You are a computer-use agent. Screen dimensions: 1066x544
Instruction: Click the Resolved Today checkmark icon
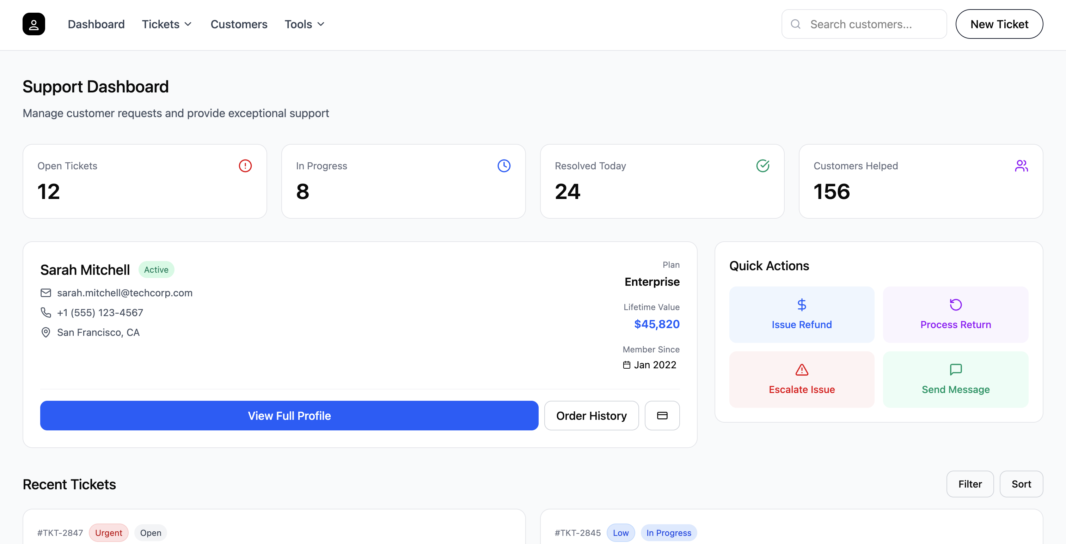763,165
